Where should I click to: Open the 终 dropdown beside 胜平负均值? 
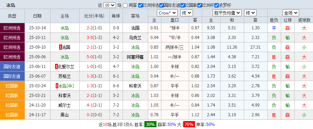250,13
